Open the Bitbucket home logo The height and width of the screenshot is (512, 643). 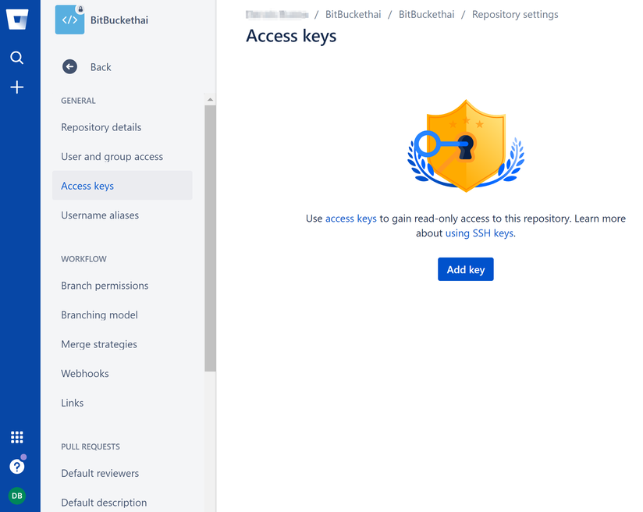click(17, 19)
